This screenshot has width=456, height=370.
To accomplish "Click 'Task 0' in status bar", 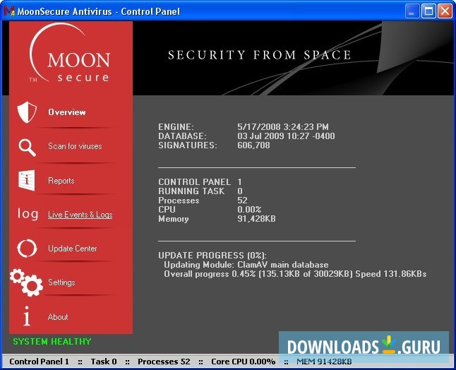I will pyautogui.click(x=104, y=362).
